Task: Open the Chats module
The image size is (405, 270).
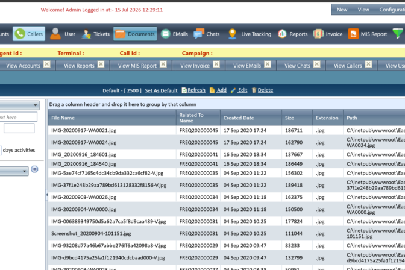Action: [207, 34]
